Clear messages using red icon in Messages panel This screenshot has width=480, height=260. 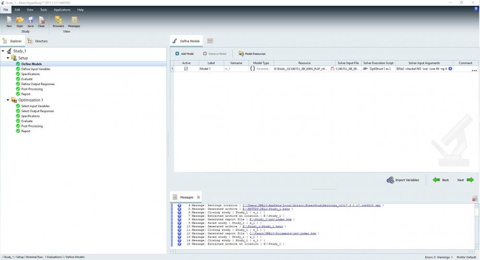click(x=475, y=199)
